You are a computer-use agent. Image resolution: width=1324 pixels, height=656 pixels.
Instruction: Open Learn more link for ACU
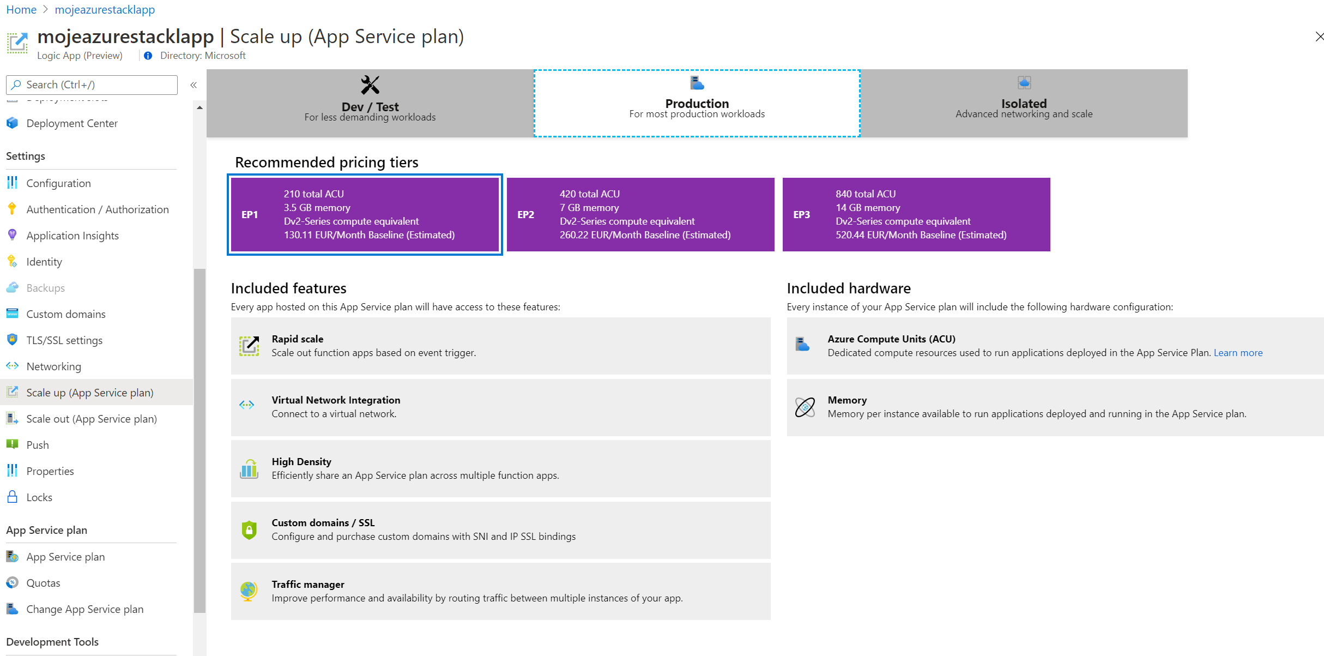(1237, 353)
